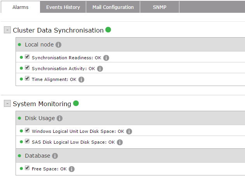
Task: Click info icon next to Local node
Action: click(x=59, y=45)
